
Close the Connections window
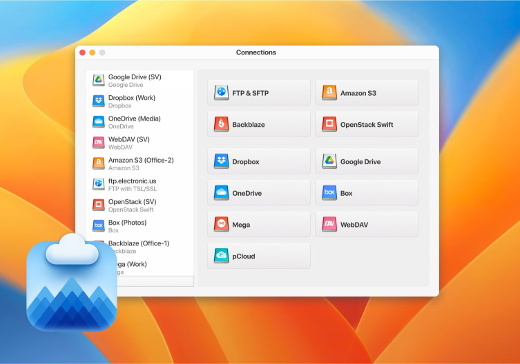click(83, 52)
